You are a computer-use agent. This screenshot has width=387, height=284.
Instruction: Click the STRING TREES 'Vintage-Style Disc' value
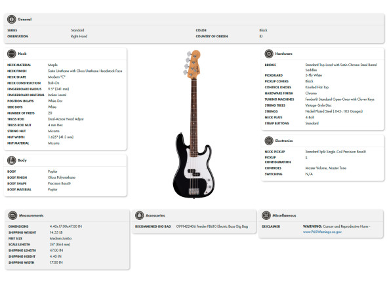click(318, 105)
